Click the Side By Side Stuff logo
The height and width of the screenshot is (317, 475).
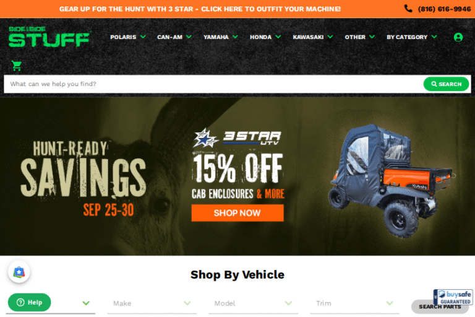(x=49, y=37)
